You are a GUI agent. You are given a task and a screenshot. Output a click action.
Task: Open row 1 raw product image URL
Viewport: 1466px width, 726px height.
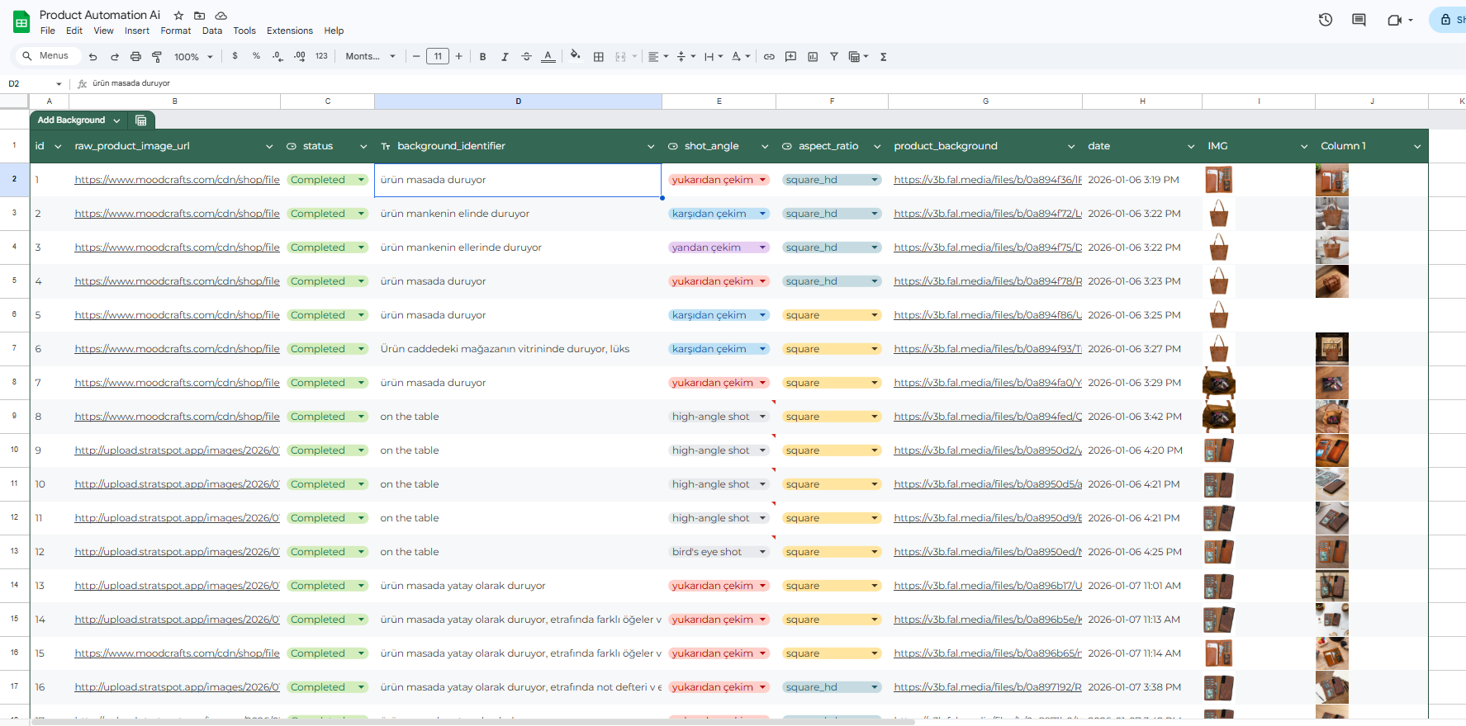click(x=177, y=180)
